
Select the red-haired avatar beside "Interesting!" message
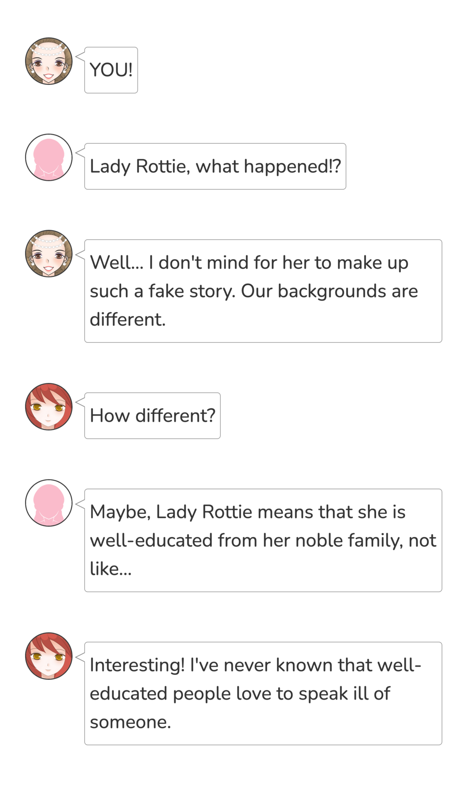(x=48, y=656)
